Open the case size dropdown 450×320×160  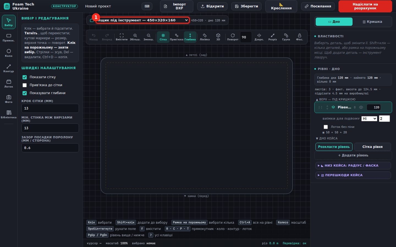[x=142, y=20]
